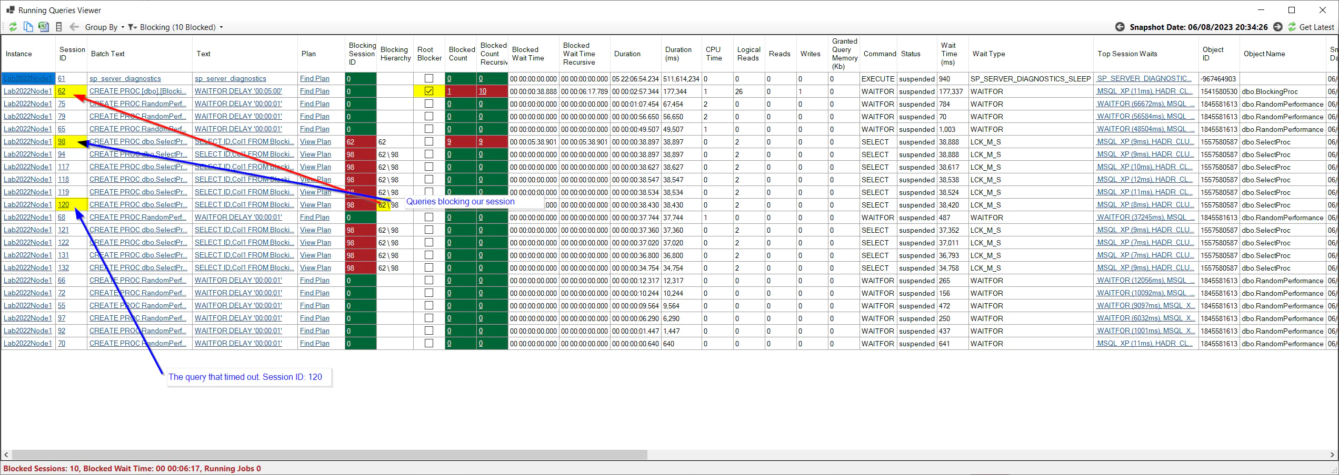
Task: Click duration 05 22:06:54.234 cell
Action: 635,79
